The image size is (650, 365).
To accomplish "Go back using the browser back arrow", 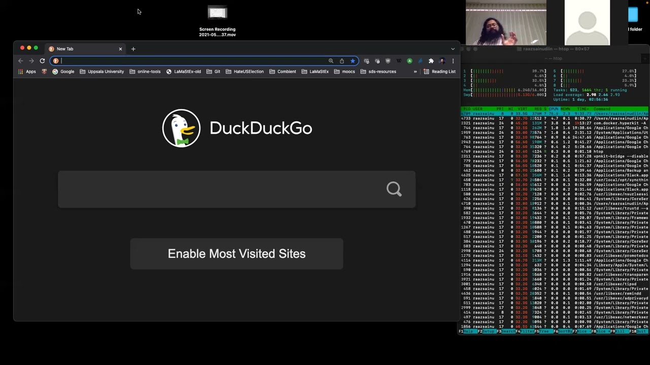I will (x=20, y=61).
